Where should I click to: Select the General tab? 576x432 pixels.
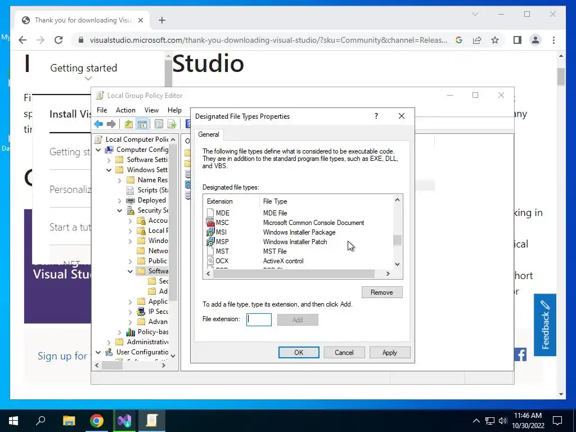click(209, 134)
